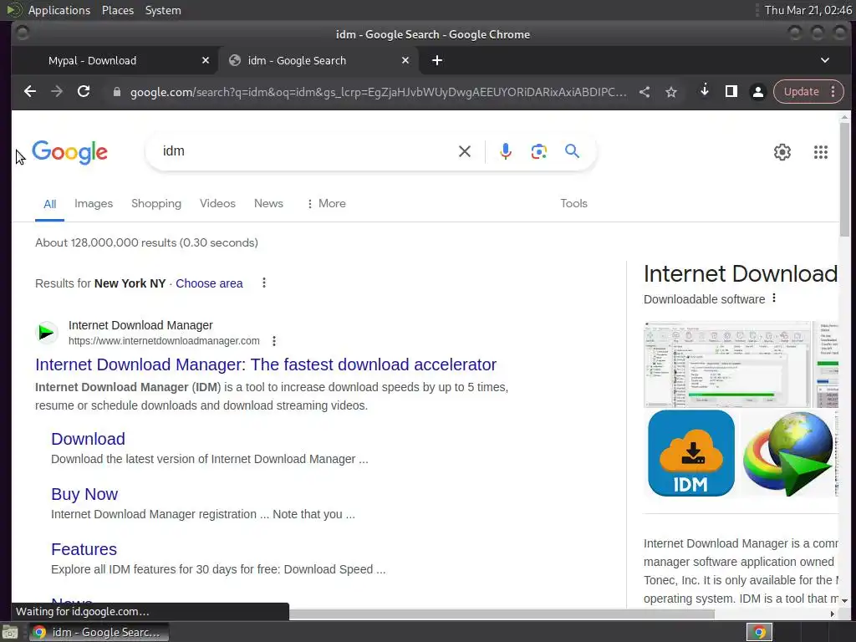The image size is (856, 642).
Task: Switch to Images results
Action: click(94, 204)
